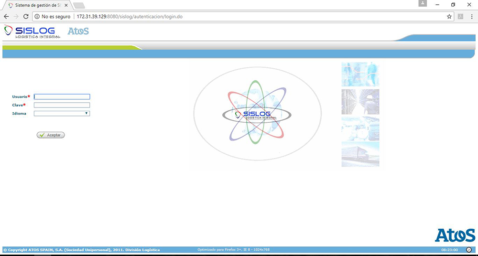
Task: Minimize the browser window
Action: [x=437, y=5]
